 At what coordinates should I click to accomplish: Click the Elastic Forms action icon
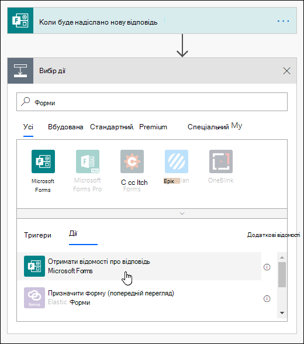34,298
